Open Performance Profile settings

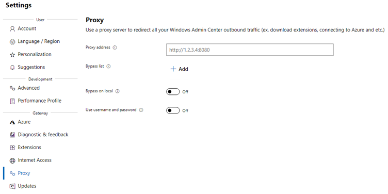pos(40,101)
